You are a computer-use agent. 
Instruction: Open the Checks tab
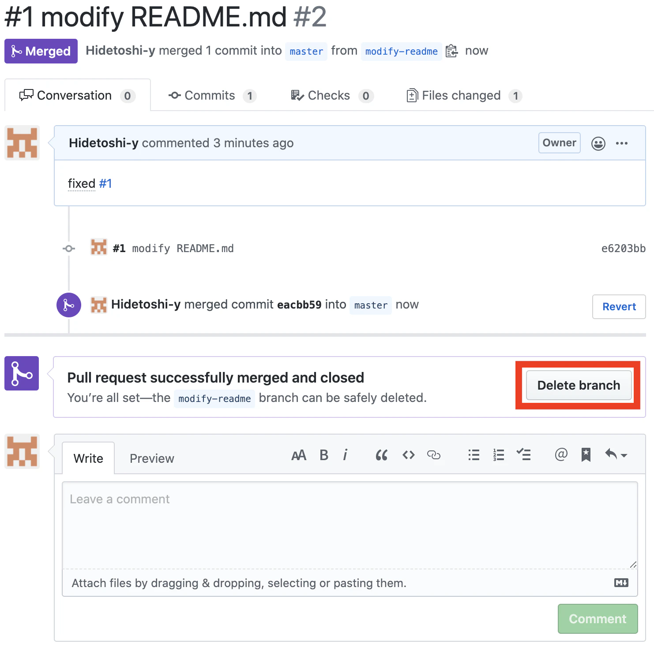(x=332, y=96)
